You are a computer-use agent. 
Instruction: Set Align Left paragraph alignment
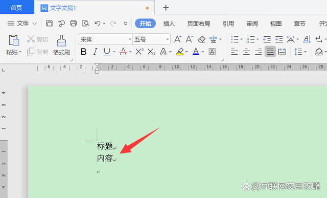pos(235,52)
